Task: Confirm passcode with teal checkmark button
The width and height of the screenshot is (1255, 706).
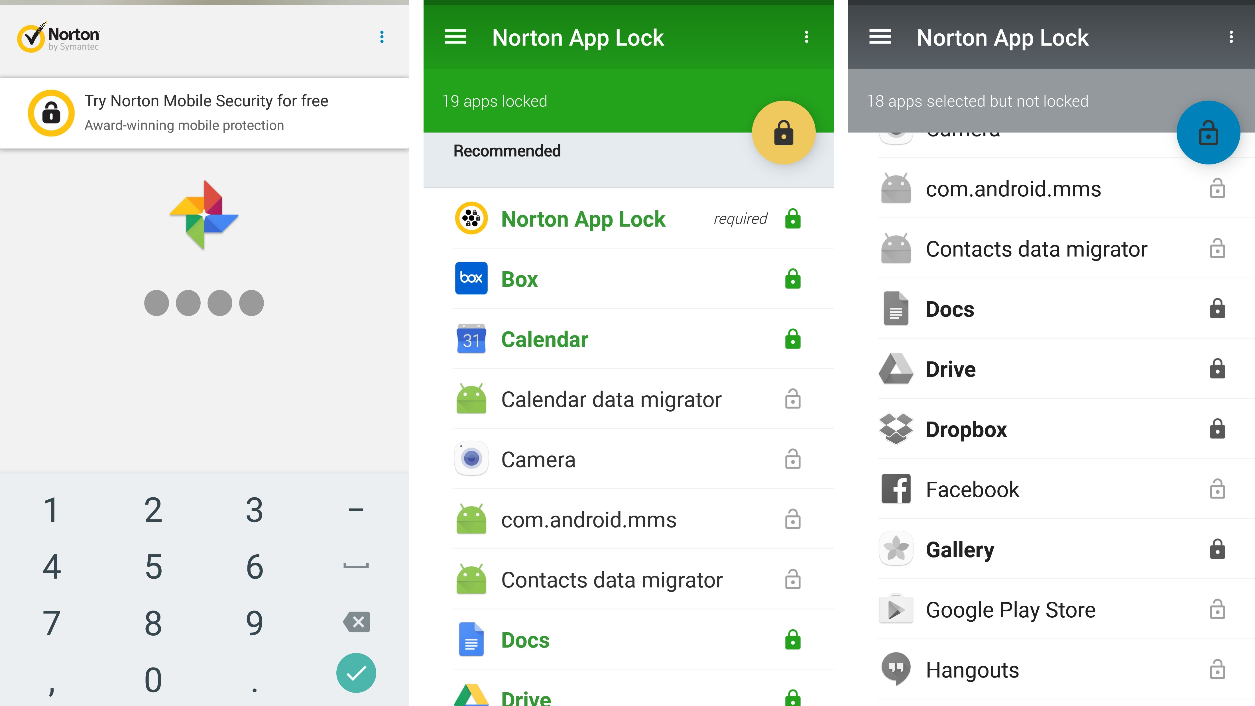Action: tap(356, 673)
